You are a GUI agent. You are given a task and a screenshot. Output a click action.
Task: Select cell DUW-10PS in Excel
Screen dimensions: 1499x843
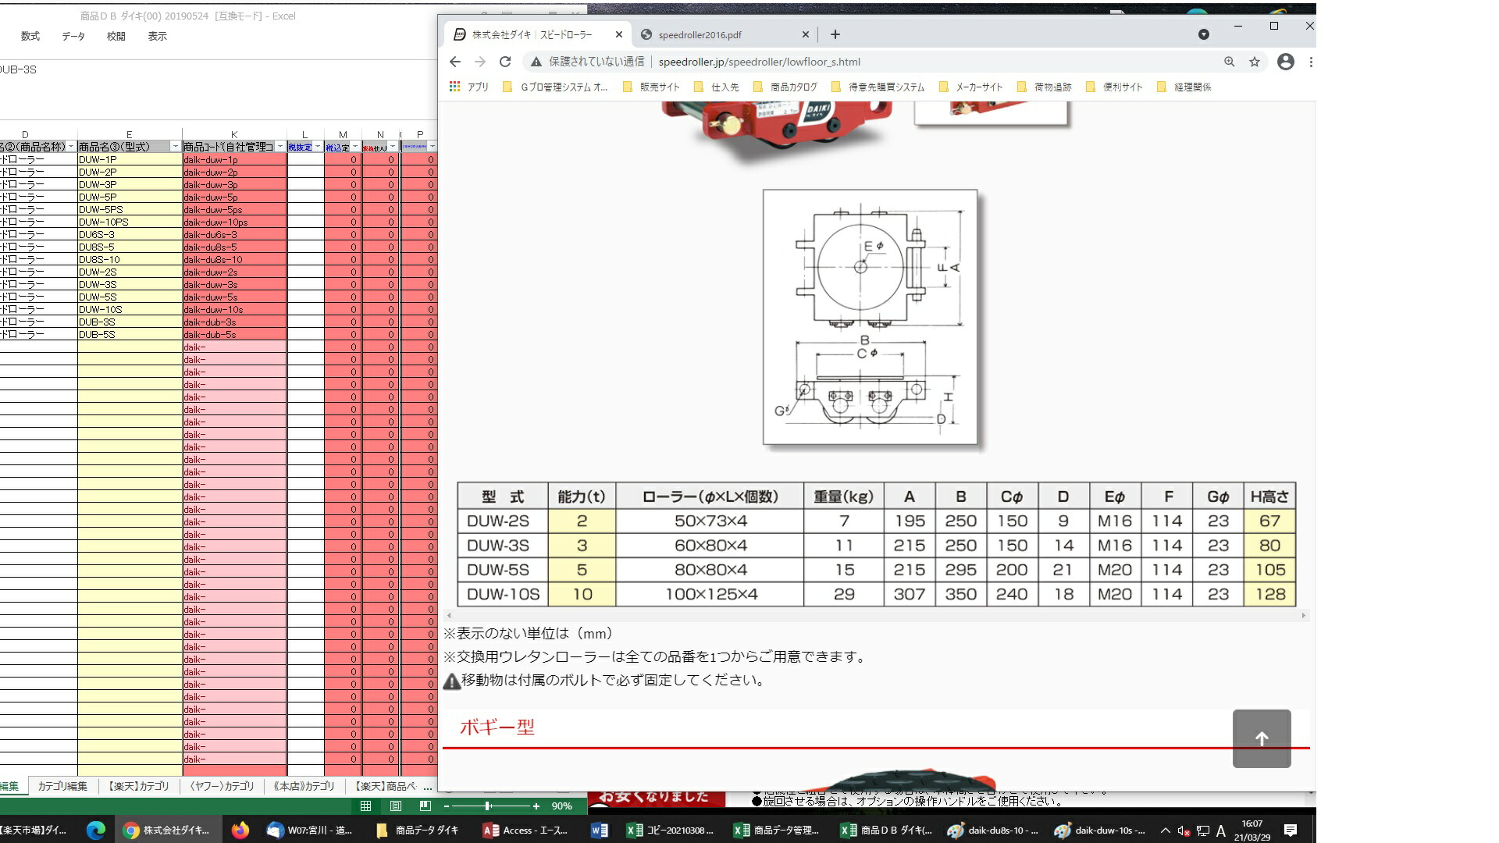click(130, 222)
